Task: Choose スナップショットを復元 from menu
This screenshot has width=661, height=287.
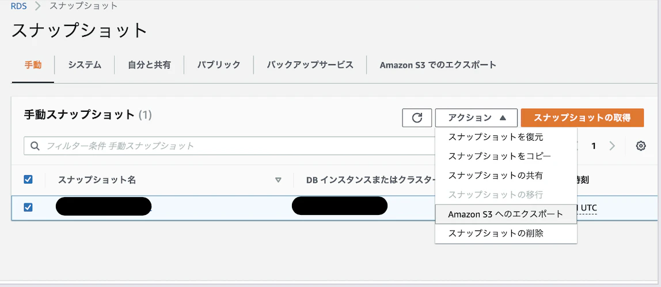Action: 506,137
